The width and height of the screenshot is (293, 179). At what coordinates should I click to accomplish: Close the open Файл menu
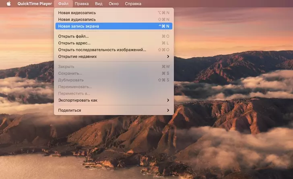[63, 4]
